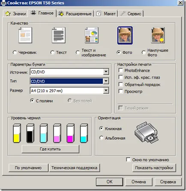Click the Отмена cancel button
The image size is (186, 191).
(x=139, y=182)
